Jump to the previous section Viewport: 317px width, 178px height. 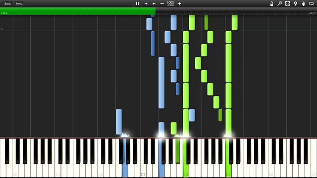click(x=146, y=3)
